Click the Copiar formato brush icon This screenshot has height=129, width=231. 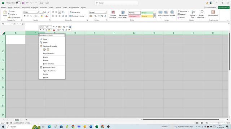9,18
